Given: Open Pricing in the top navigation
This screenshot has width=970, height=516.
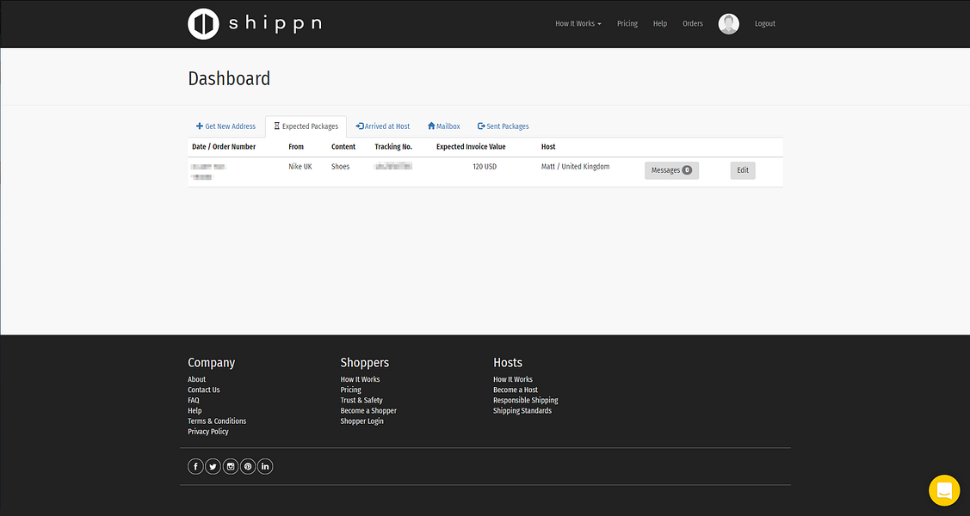Looking at the screenshot, I should 627,23.
